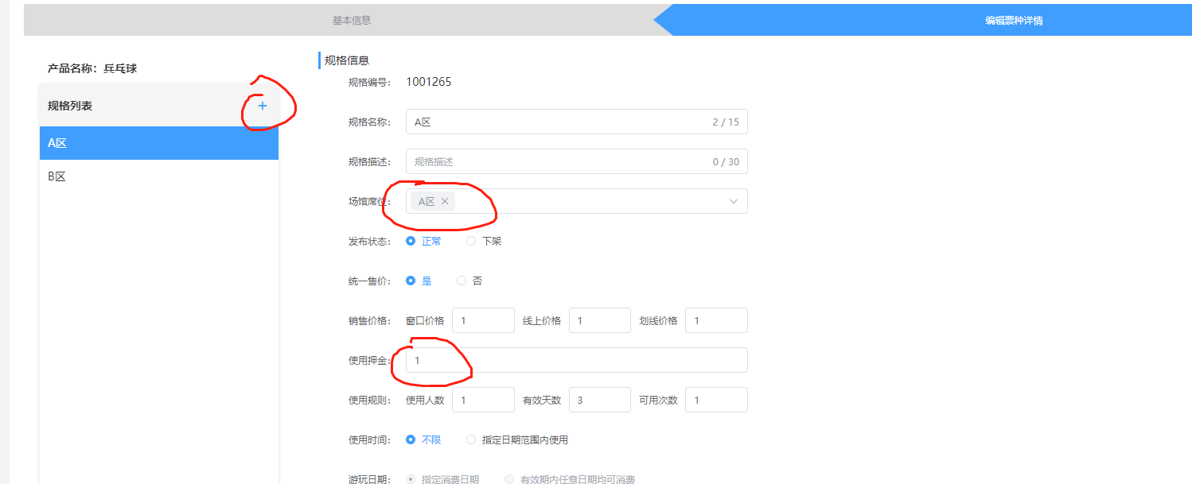
Task: Remove the A区 tag from venue seats
Action: (x=445, y=201)
